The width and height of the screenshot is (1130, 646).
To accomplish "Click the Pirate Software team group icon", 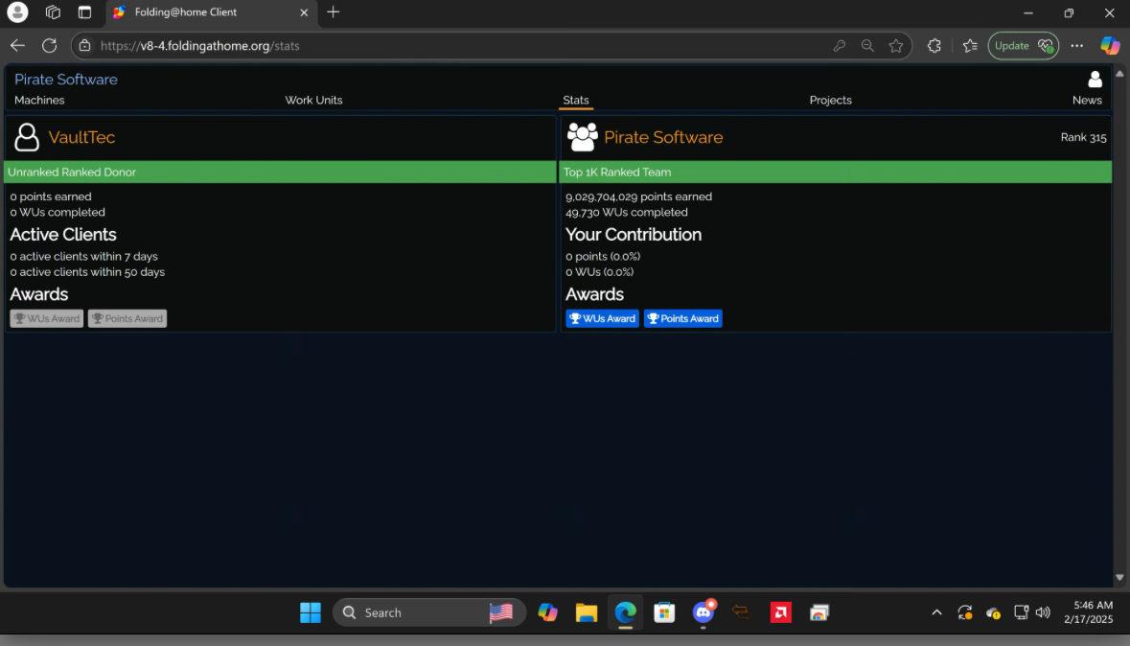I will click(583, 137).
